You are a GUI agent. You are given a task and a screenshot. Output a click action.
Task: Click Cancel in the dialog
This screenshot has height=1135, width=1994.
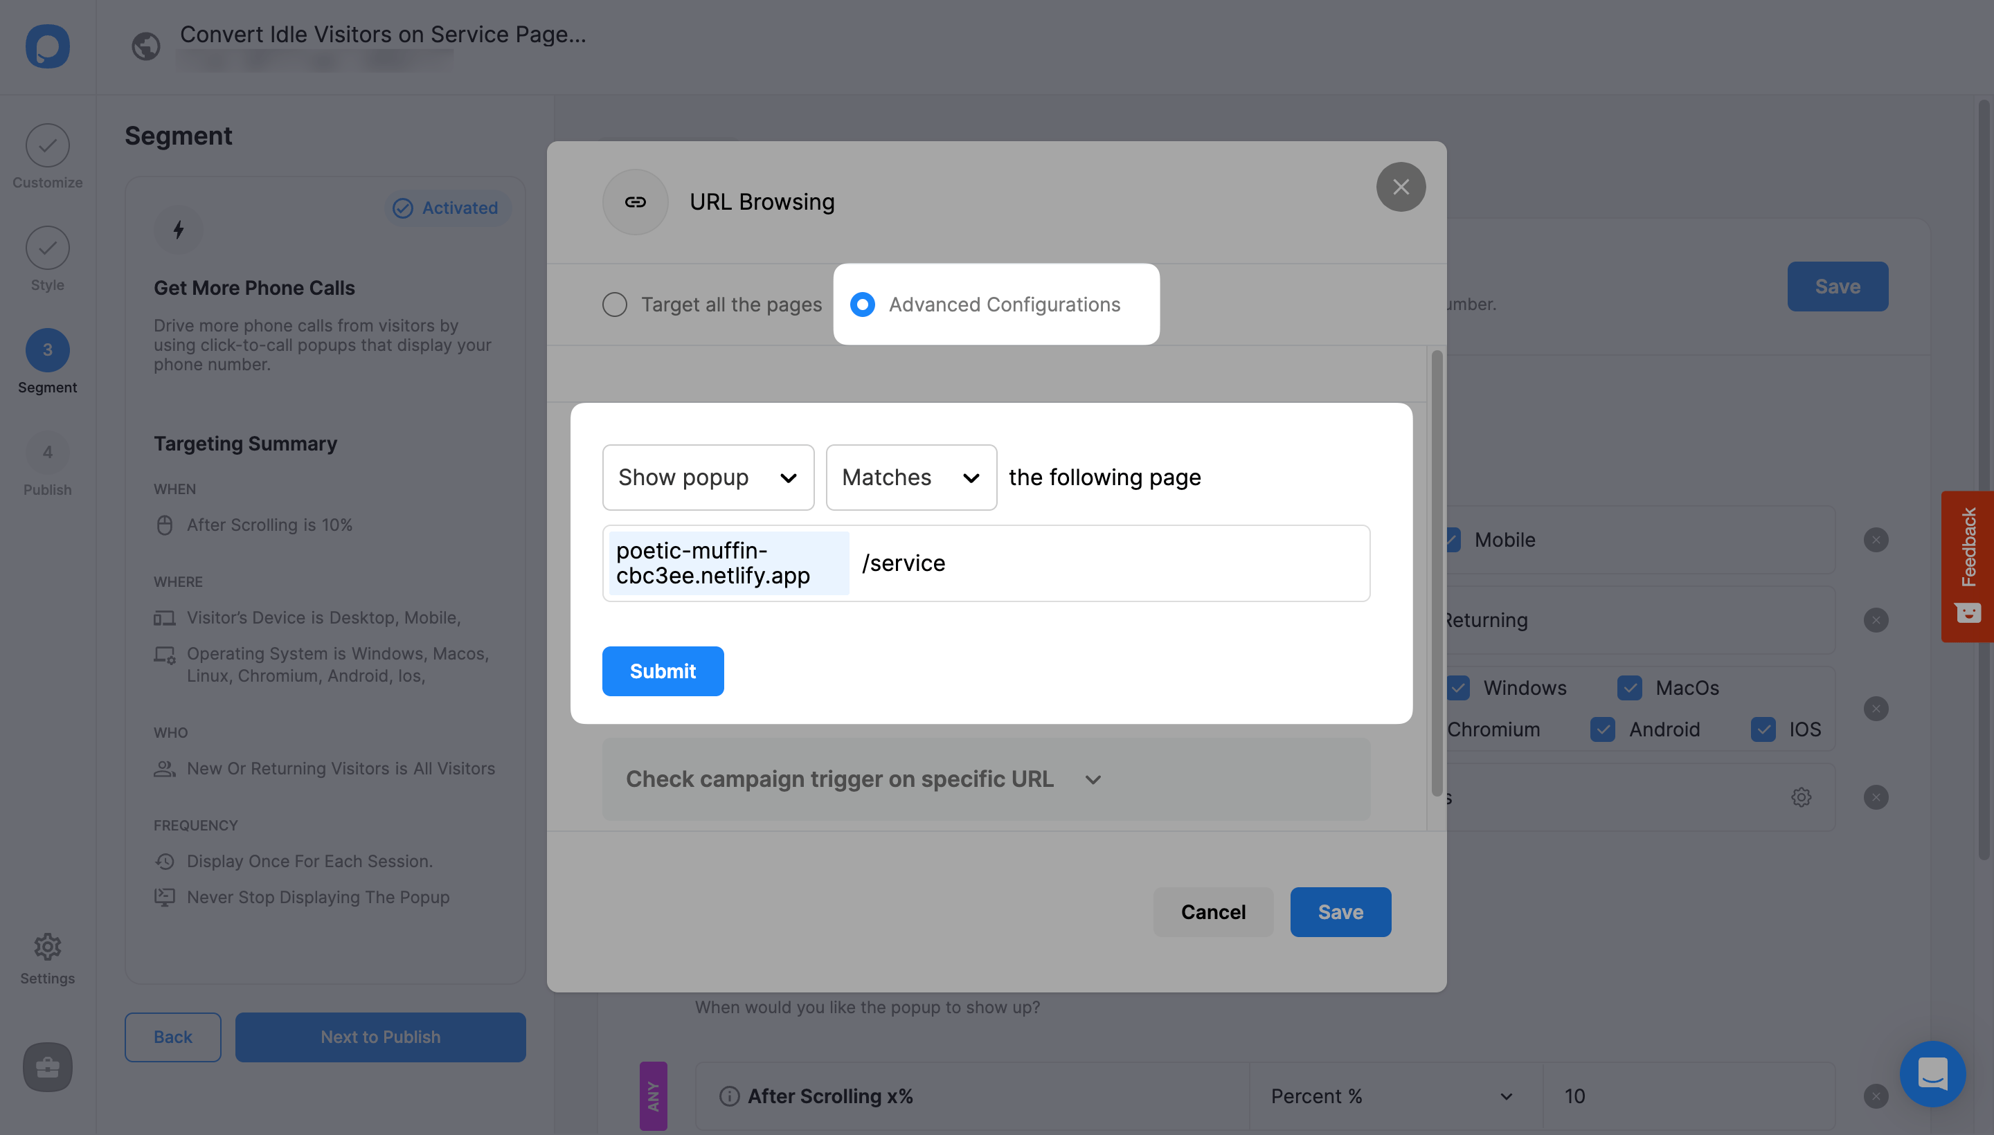1214,912
